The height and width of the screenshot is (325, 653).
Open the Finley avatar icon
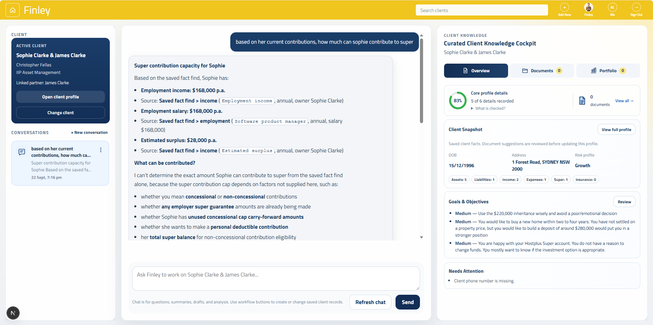[x=589, y=7]
